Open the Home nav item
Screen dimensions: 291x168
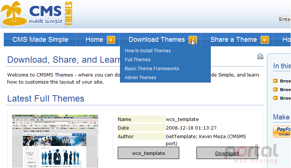point(94,40)
